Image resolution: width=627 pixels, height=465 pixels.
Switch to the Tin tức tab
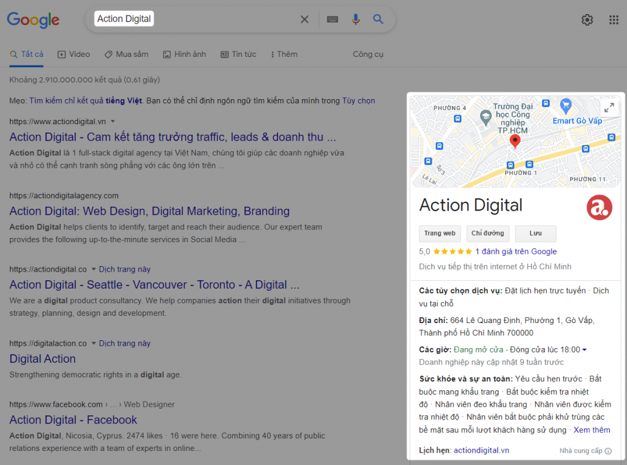(x=238, y=54)
